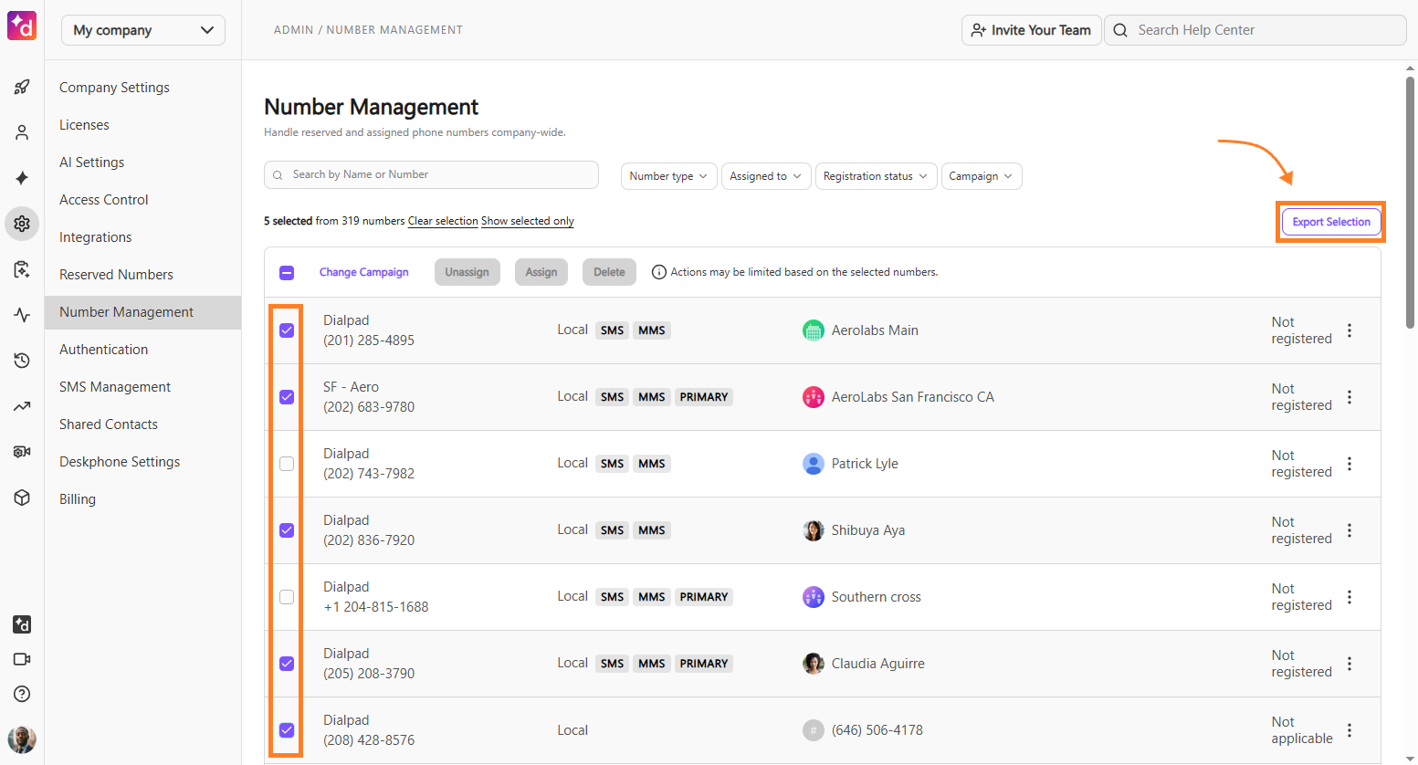The width and height of the screenshot is (1418, 765).
Task: Open the rocket launch icon in sidebar
Action: [x=22, y=88]
